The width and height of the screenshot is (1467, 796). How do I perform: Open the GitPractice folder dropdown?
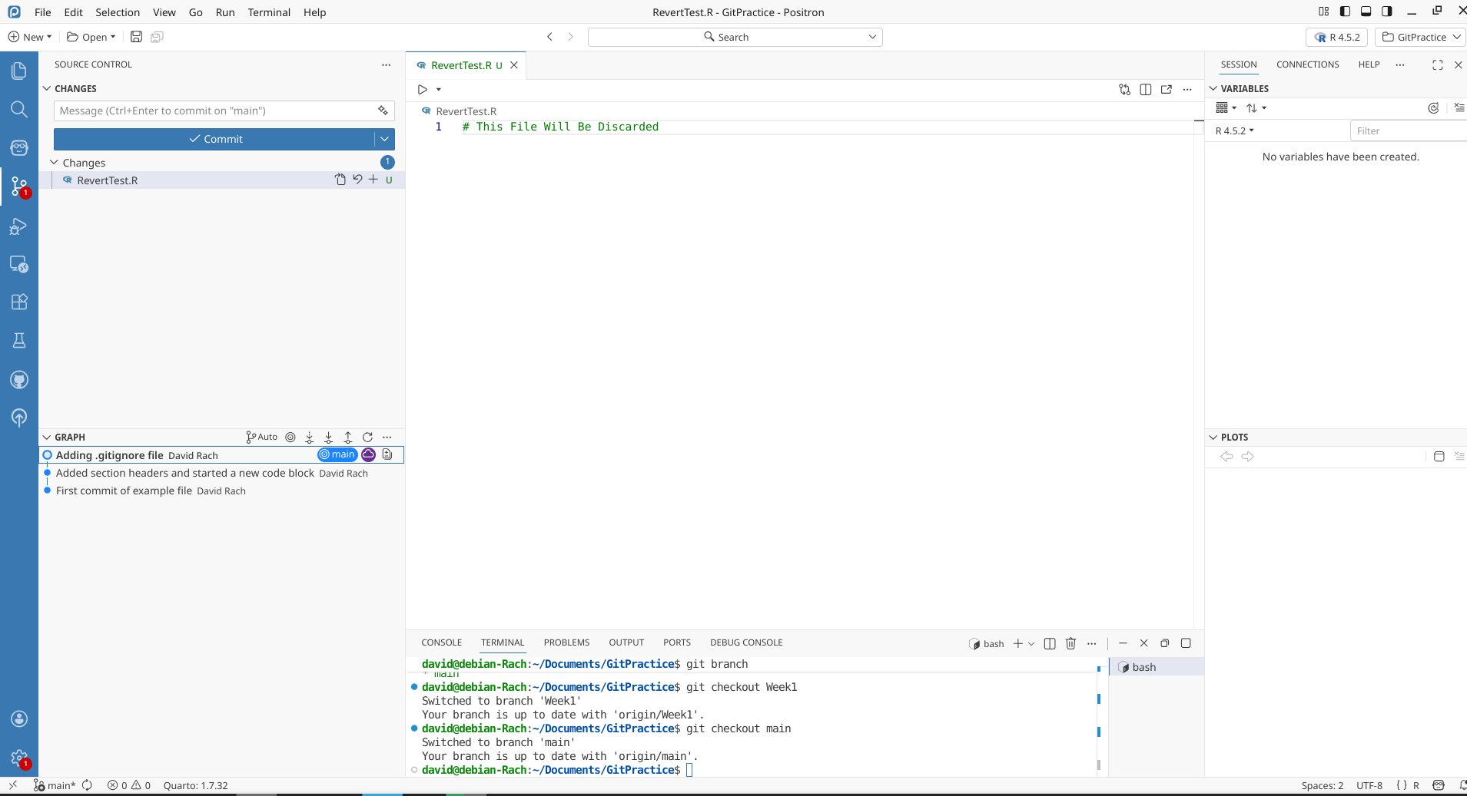pyautogui.click(x=1421, y=37)
